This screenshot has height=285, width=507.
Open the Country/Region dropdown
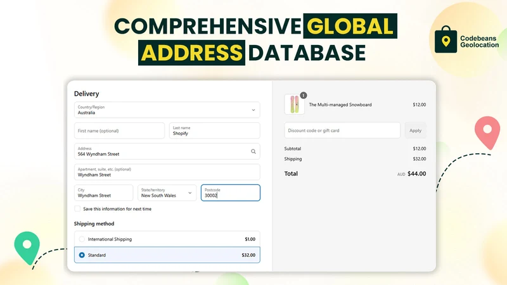167,110
